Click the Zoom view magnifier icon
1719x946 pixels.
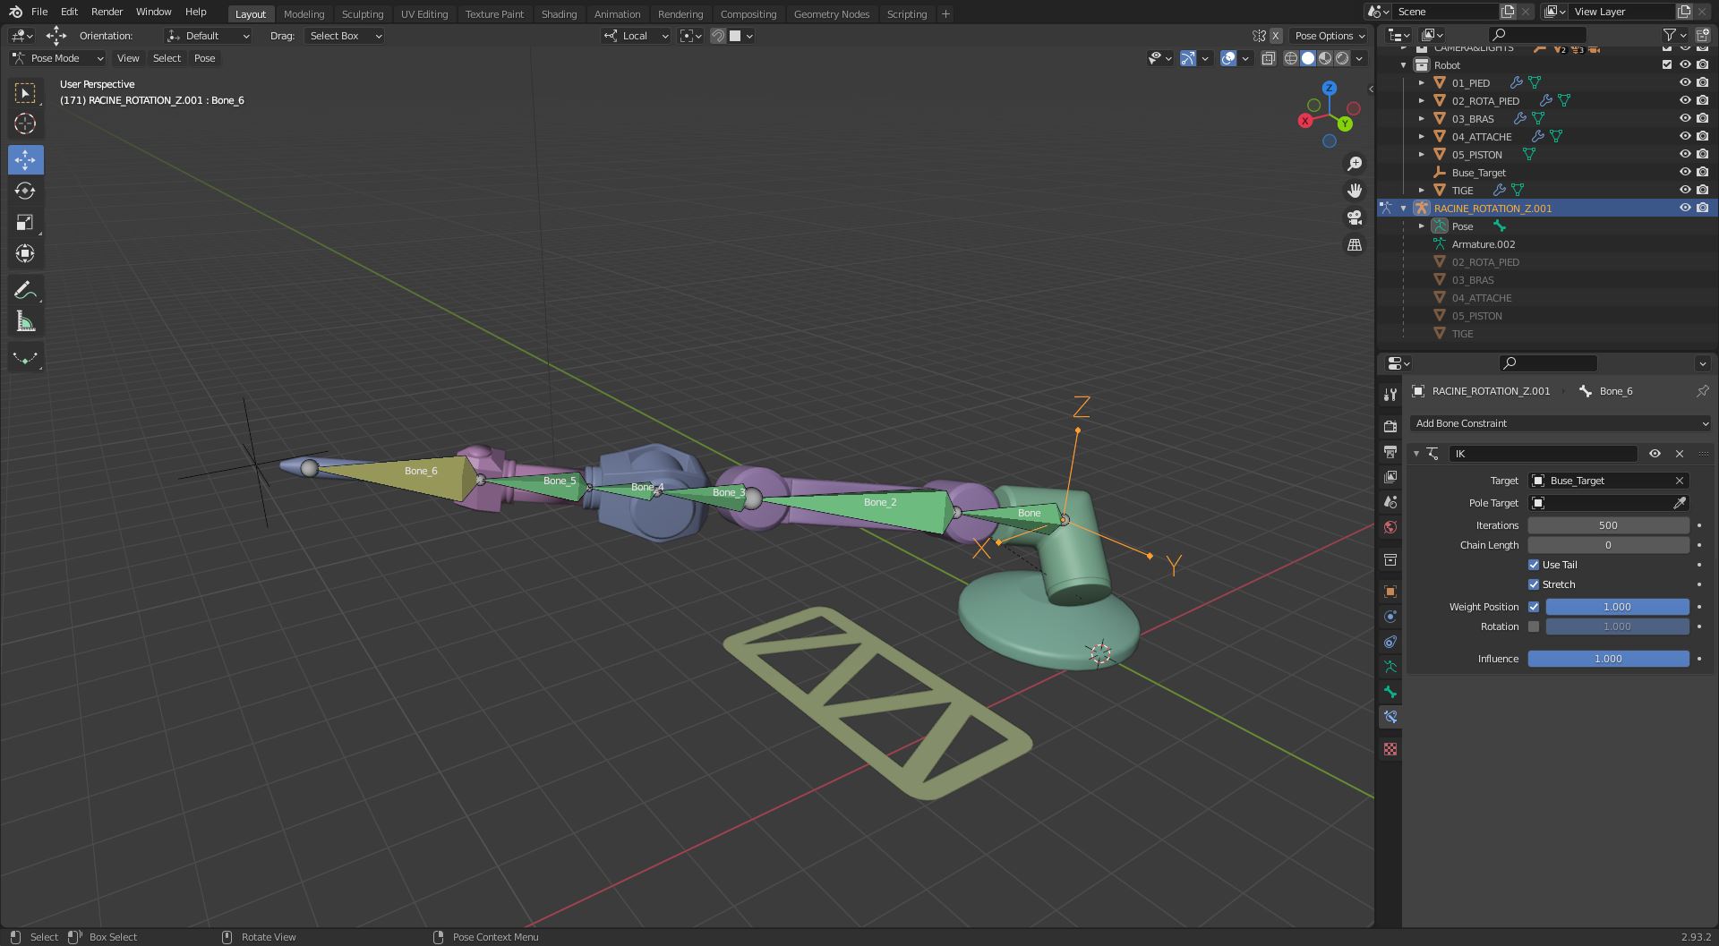point(1355,164)
